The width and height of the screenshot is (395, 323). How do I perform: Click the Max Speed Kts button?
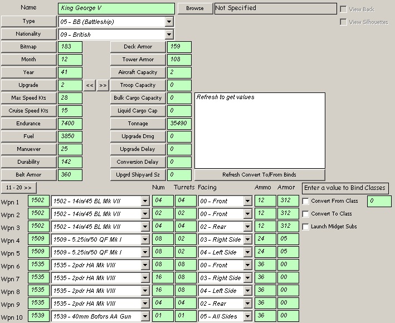[29, 98]
